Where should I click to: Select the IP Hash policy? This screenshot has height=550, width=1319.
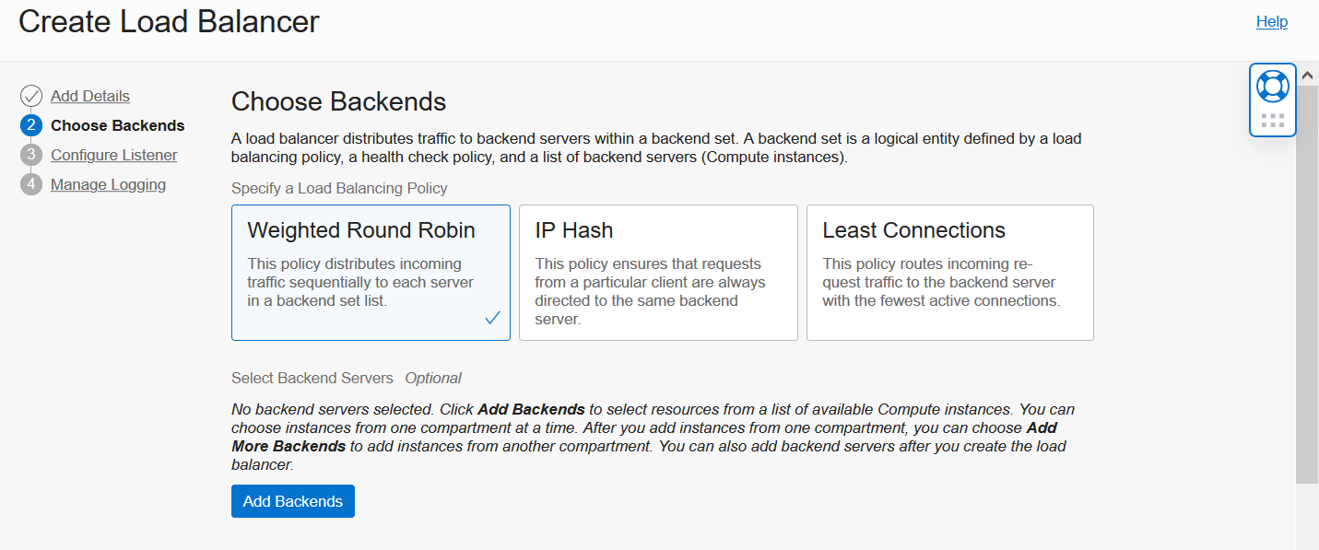658,273
